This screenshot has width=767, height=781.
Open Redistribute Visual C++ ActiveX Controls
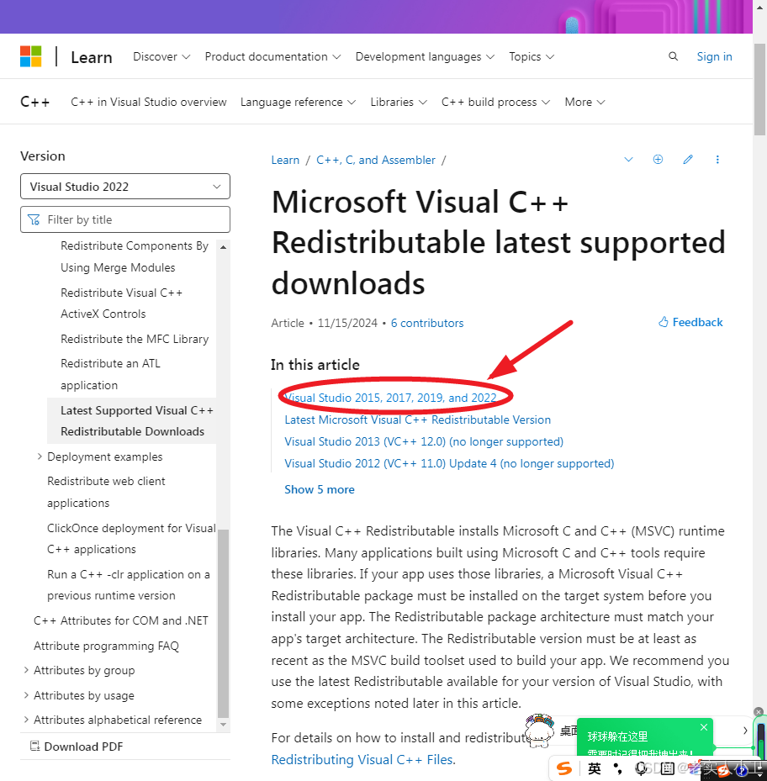click(x=122, y=303)
